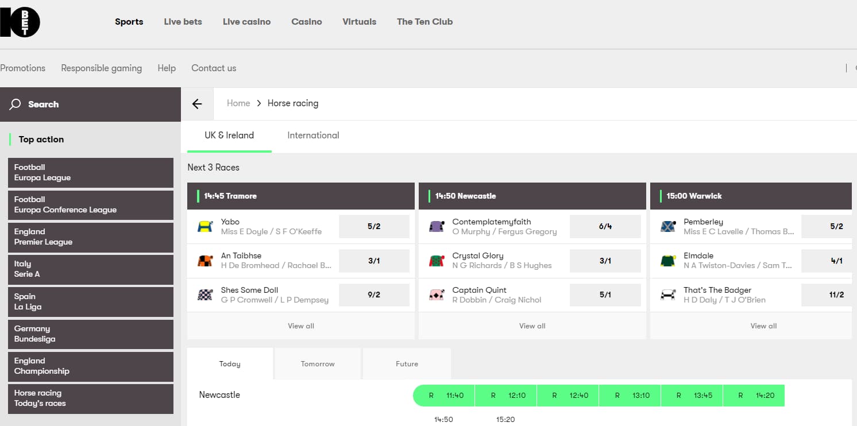Open Germany Bundesliga

91,334
